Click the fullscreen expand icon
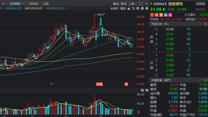 click(x=141, y=4)
